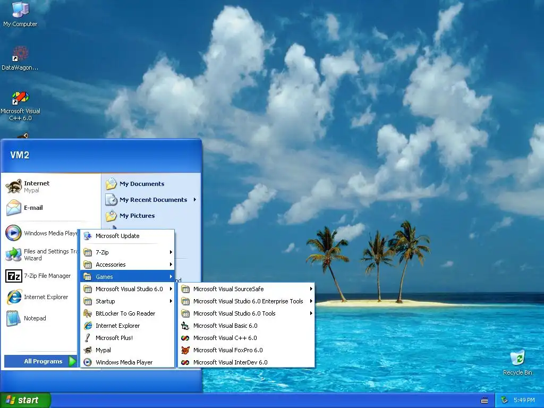Image resolution: width=544 pixels, height=408 pixels.
Task: Click the Visual FoxPro 6.0 fox icon
Action: (185, 350)
